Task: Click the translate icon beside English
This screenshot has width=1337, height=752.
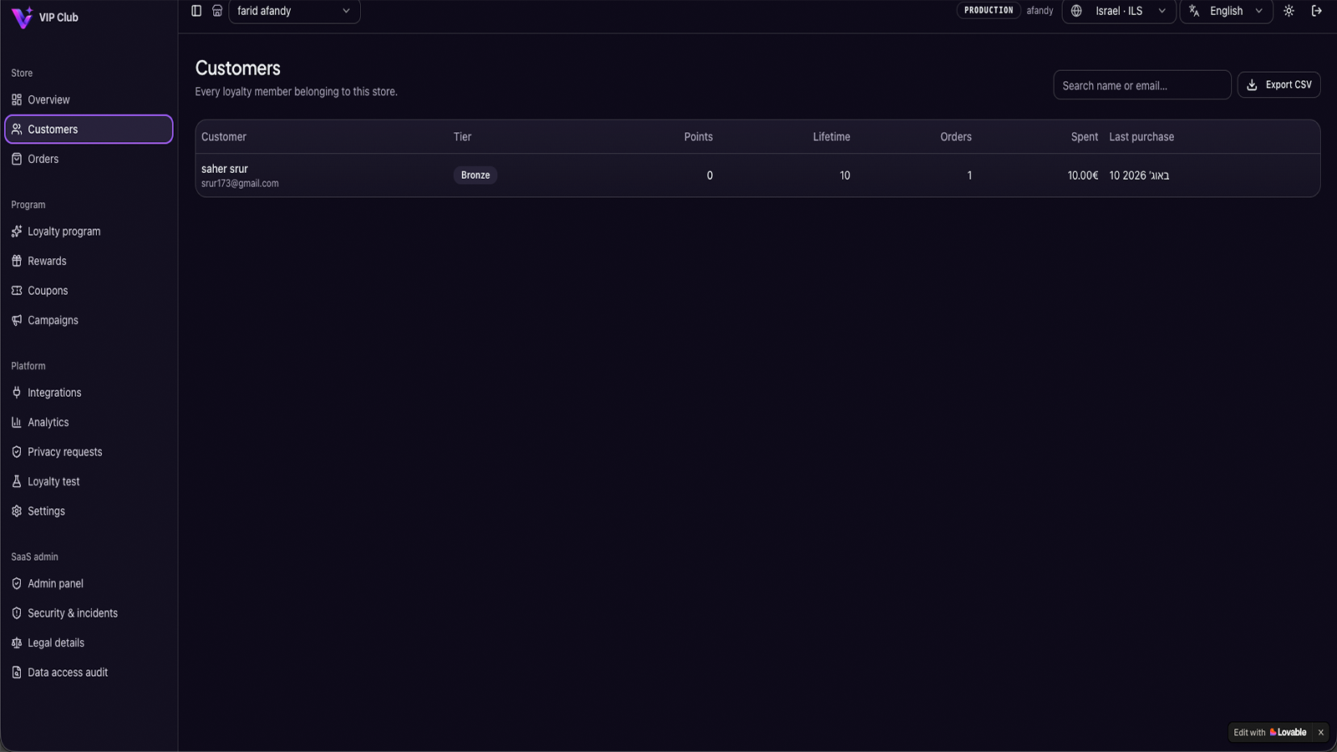Action: [x=1194, y=11]
